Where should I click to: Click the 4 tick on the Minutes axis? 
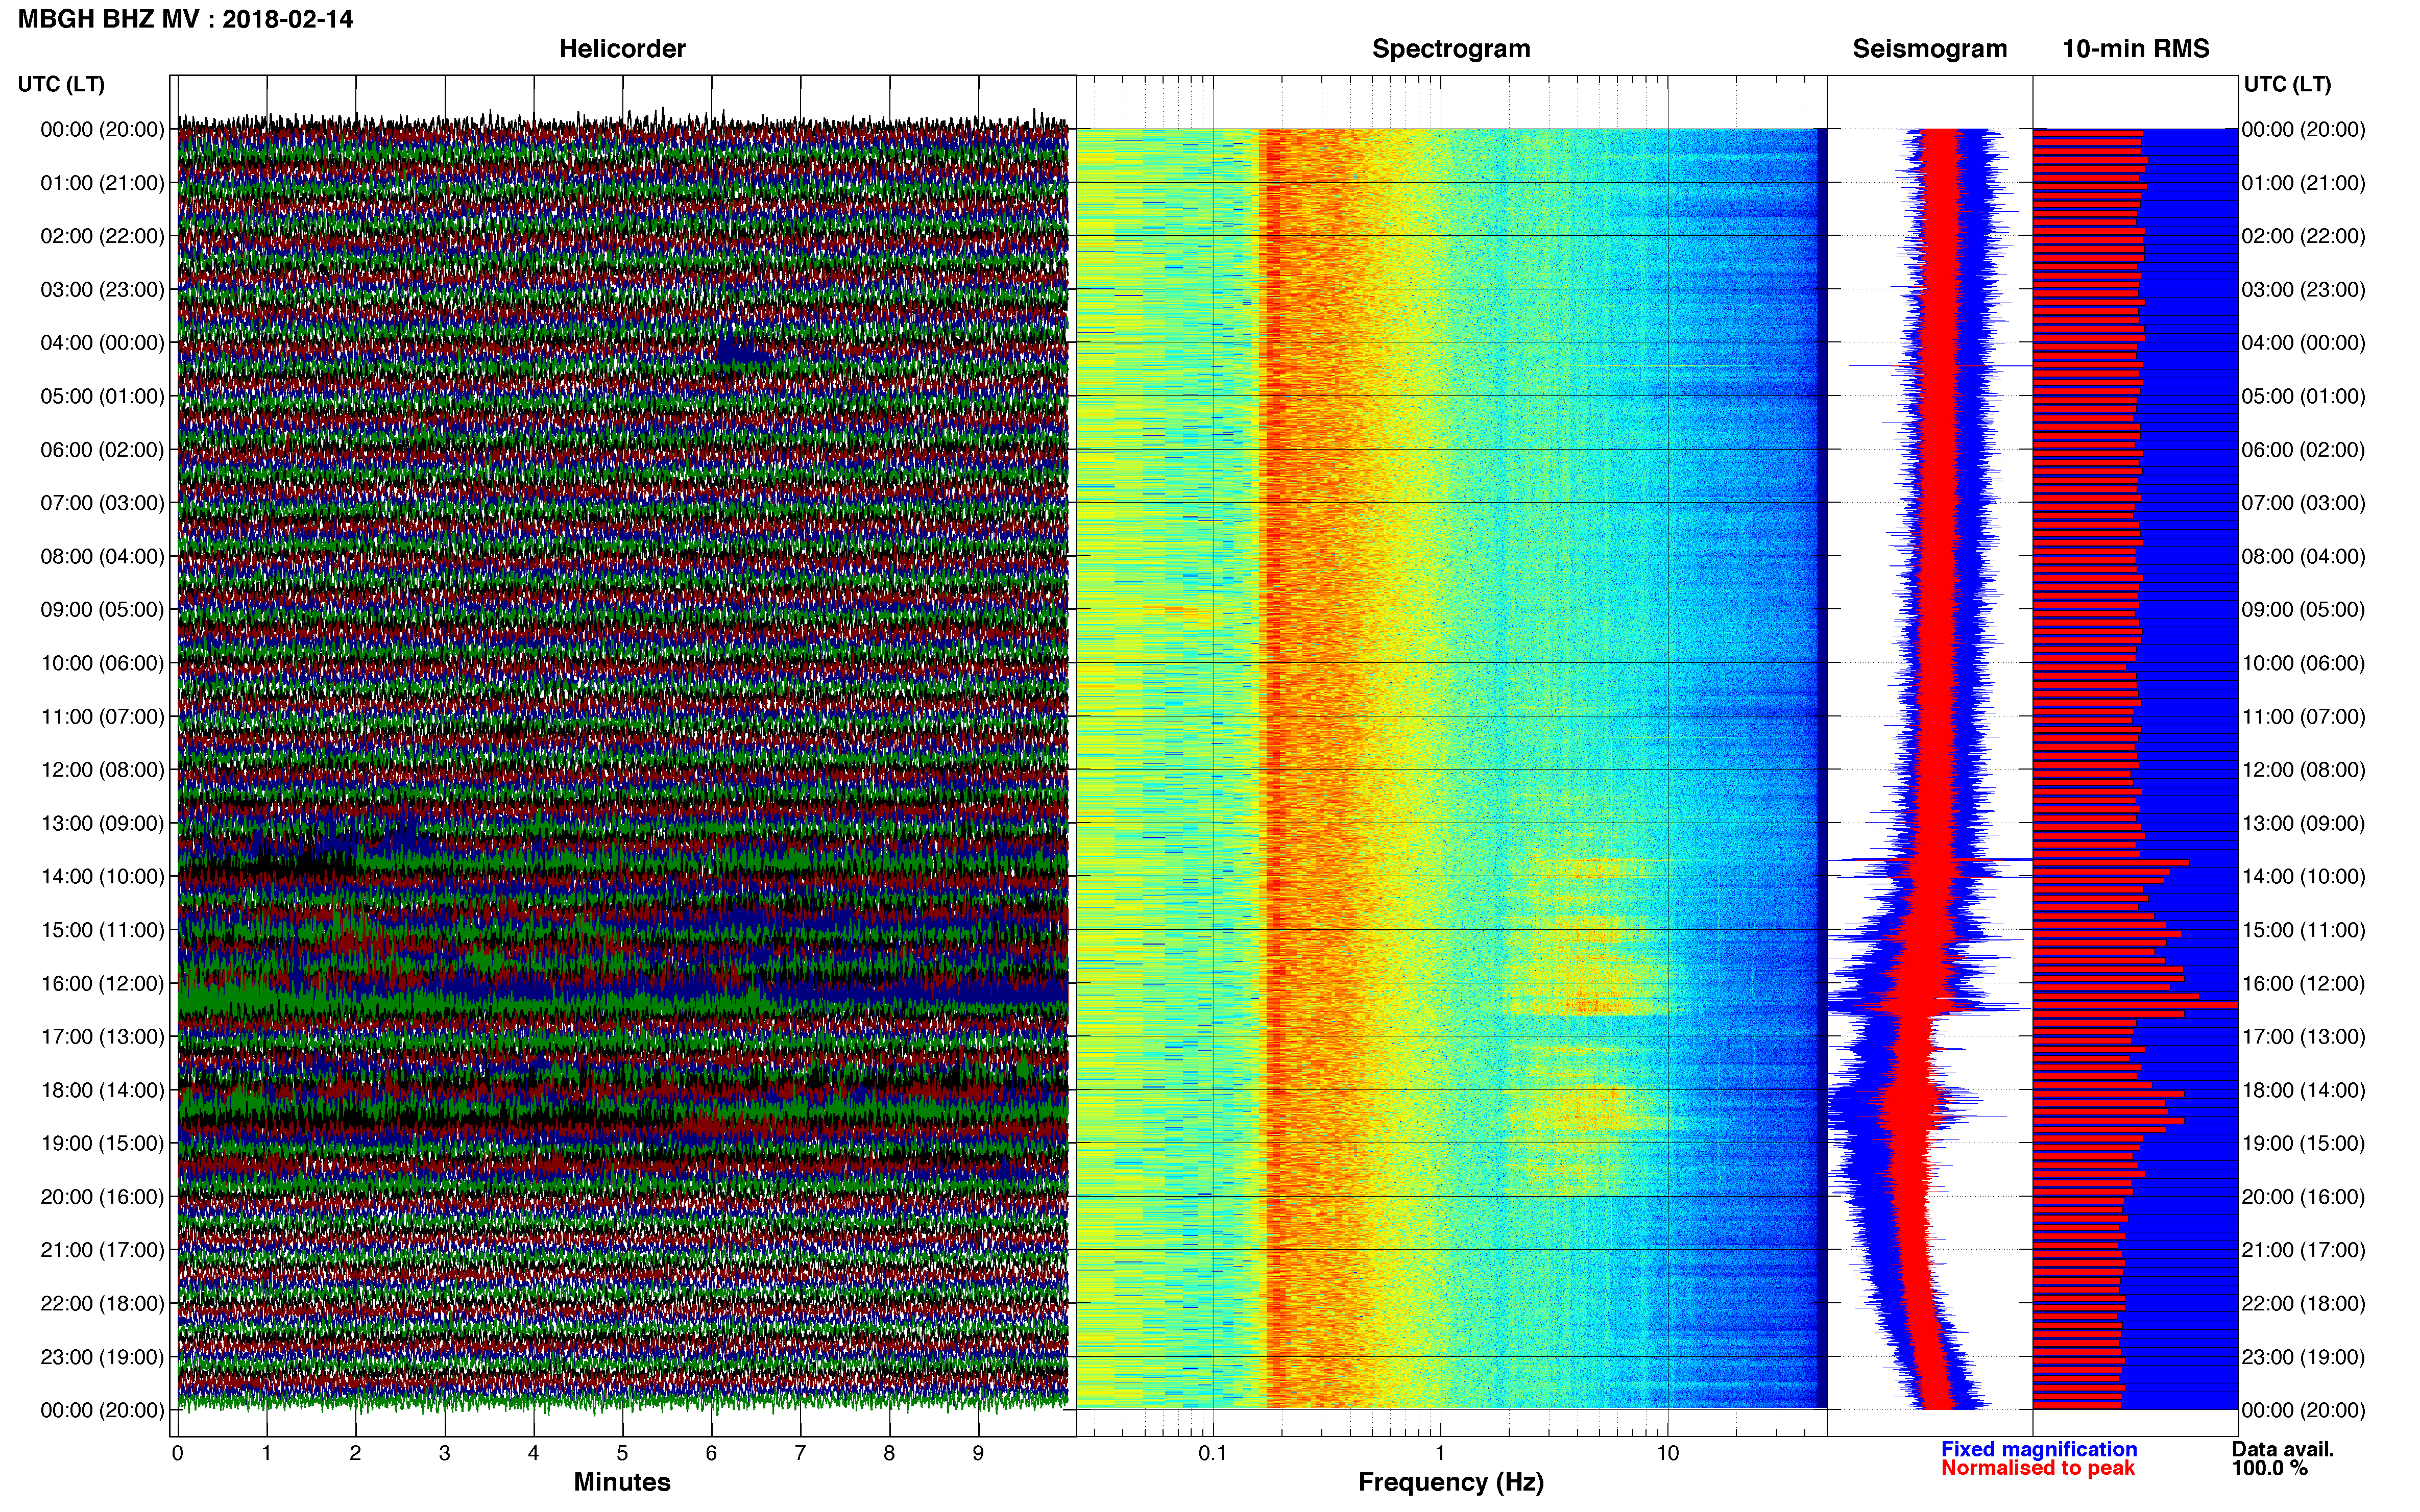533,1454
